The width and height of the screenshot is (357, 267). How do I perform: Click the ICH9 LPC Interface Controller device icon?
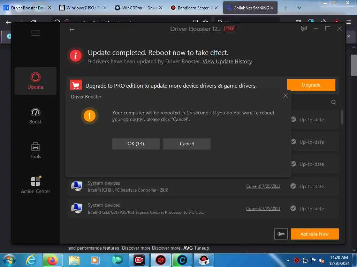[76, 186]
